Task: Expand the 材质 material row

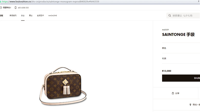Action: [181, 58]
